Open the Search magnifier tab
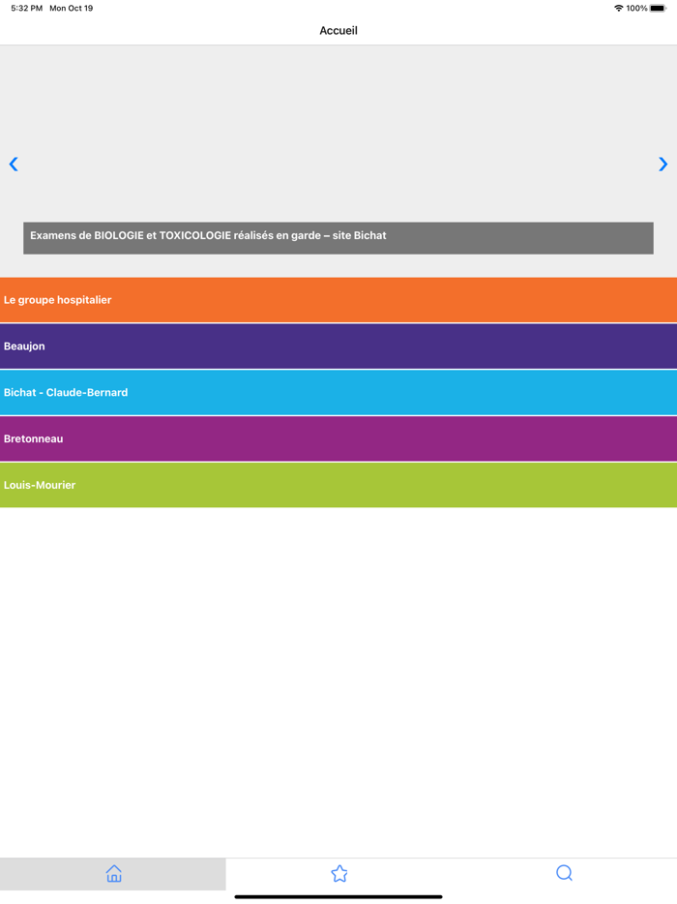The width and height of the screenshot is (677, 904). tap(564, 873)
